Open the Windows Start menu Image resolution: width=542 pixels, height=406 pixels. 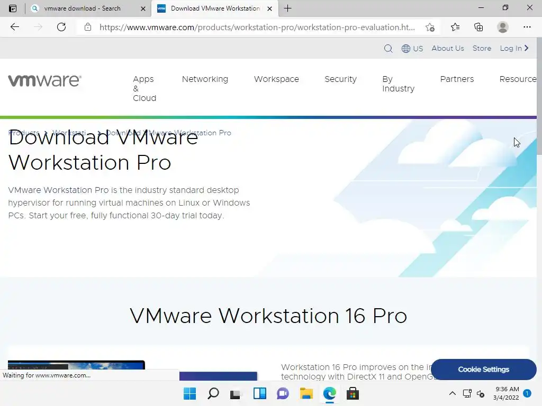(x=189, y=393)
